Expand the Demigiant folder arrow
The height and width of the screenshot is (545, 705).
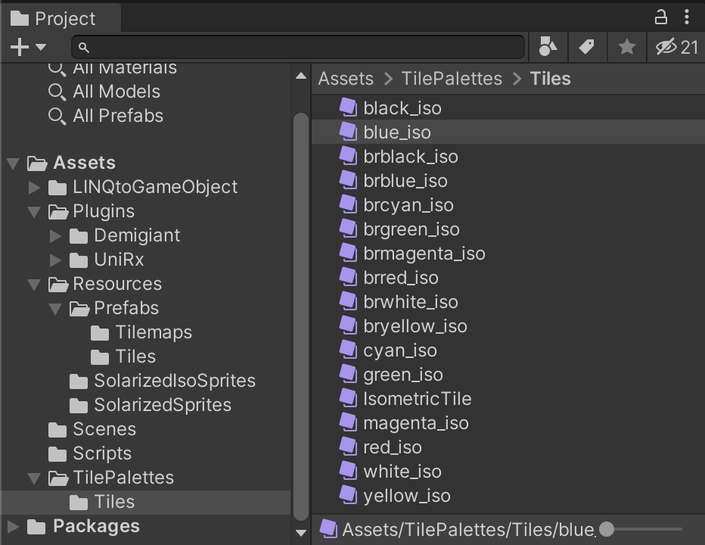tap(55, 235)
